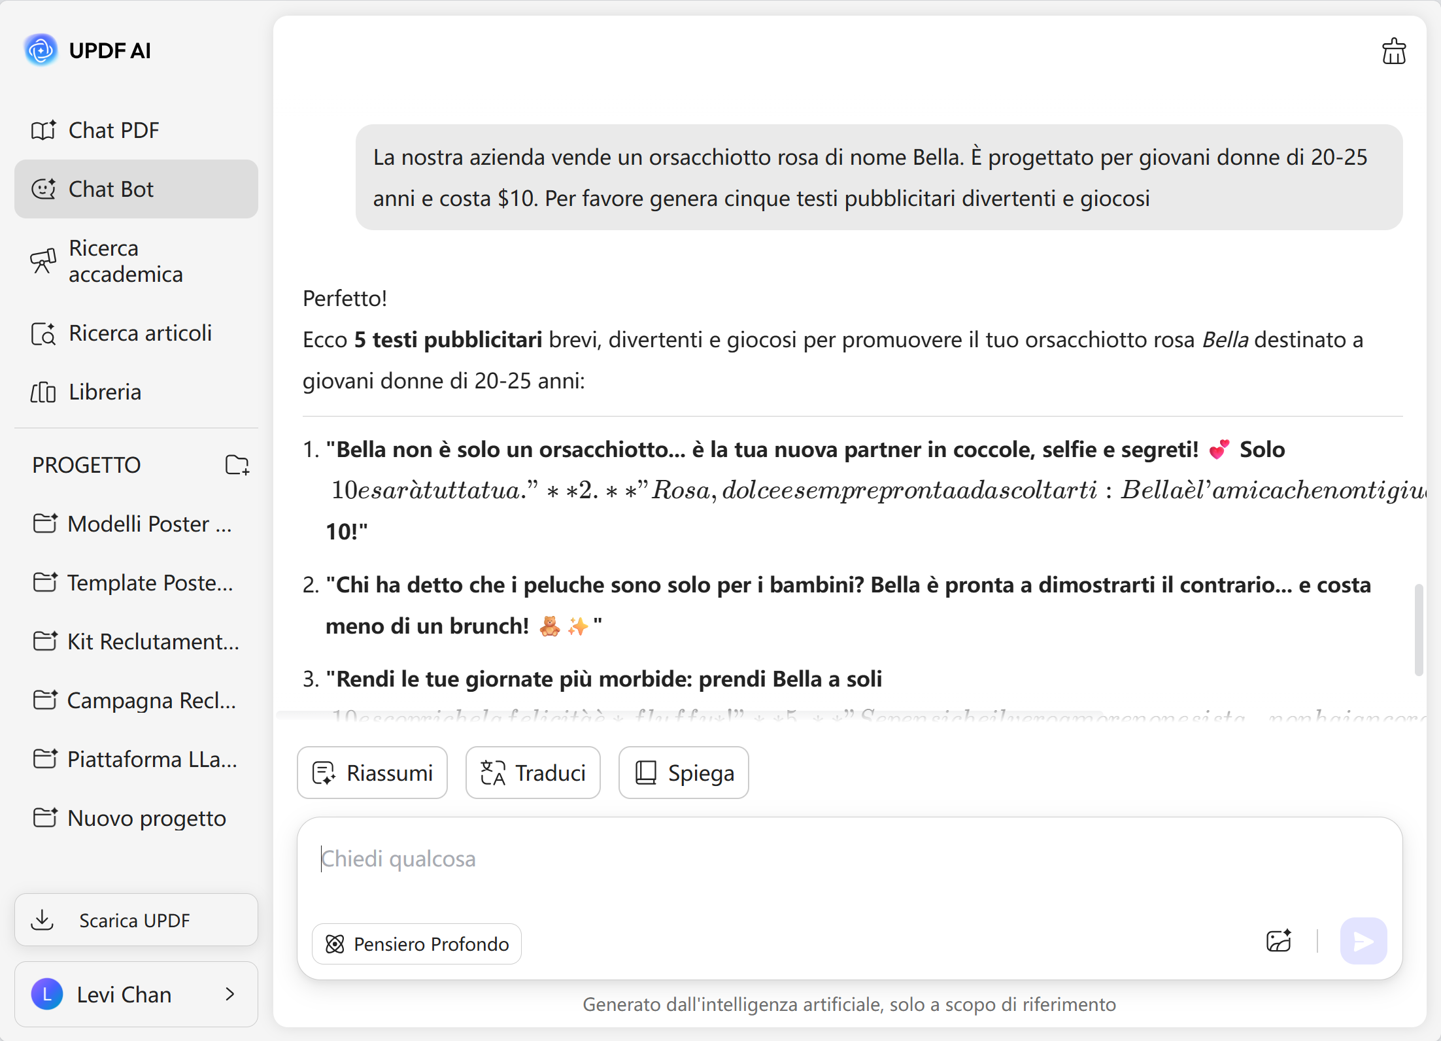Viewport: 1441px width, 1041px height.
Task: Click the chat vertical scrollbar
Action: [1418, 629]
